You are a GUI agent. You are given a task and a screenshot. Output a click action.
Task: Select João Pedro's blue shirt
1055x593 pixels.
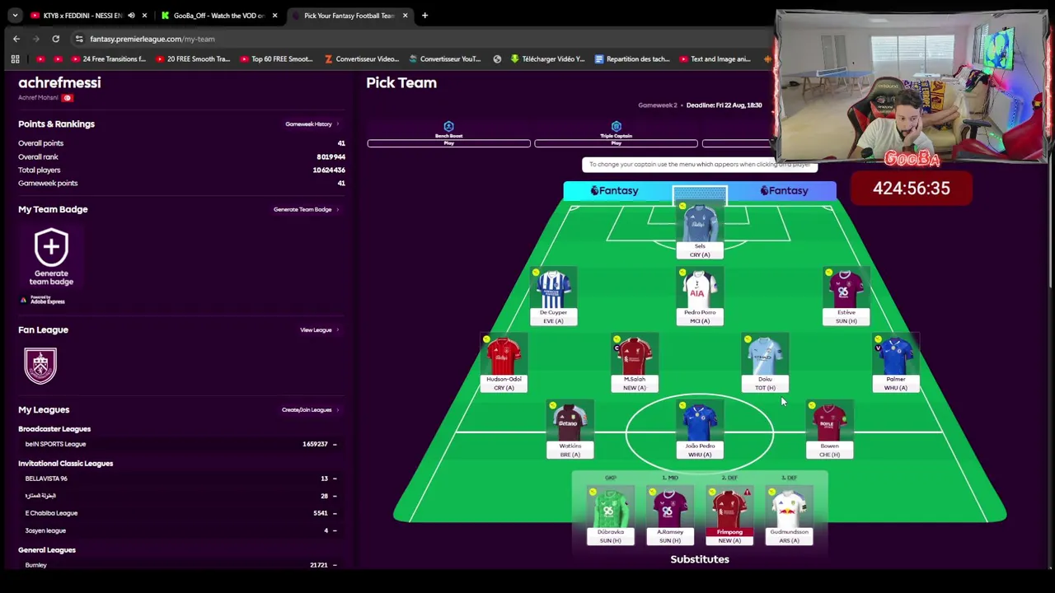point(700,423)
